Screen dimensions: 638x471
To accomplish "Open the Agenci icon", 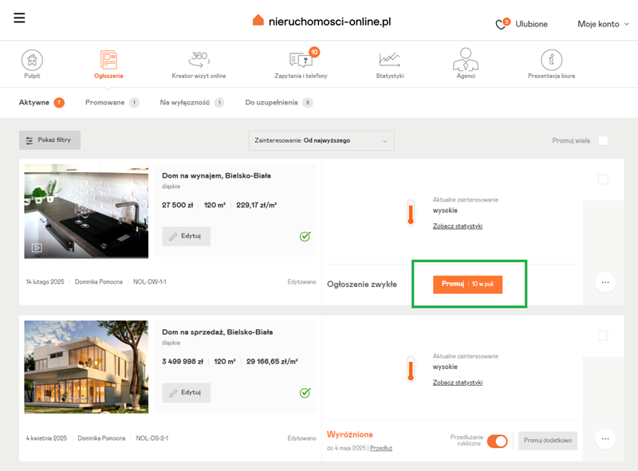I will point(465,60).
